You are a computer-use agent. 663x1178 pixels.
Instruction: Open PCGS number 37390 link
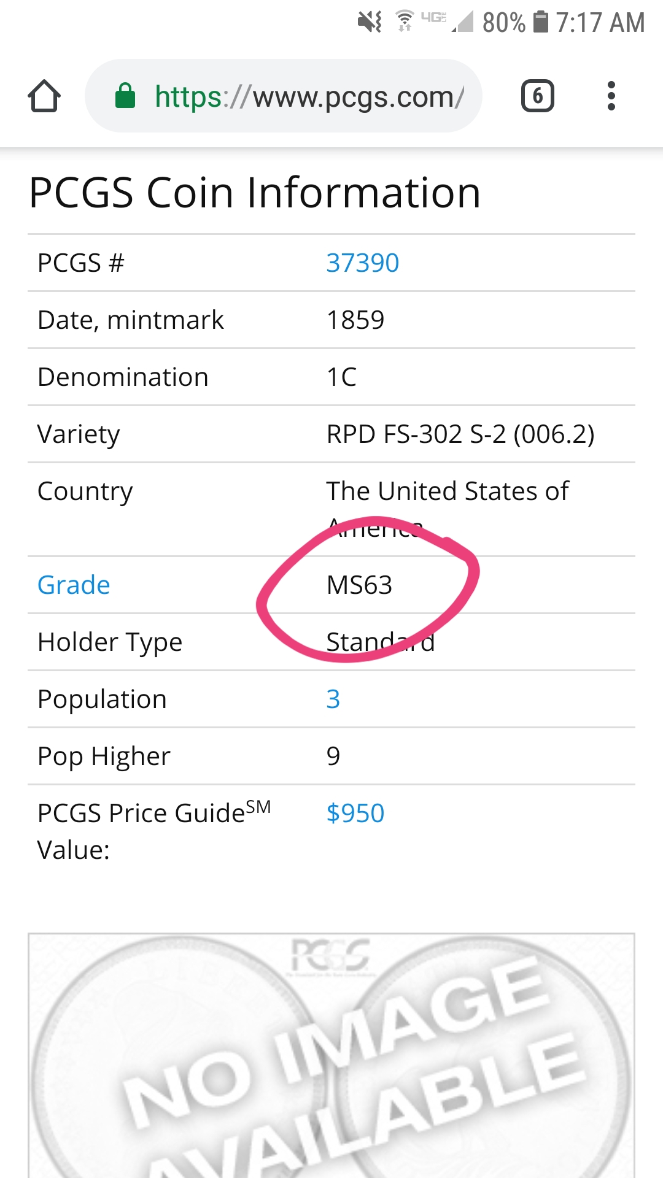(x=363, y=263)
